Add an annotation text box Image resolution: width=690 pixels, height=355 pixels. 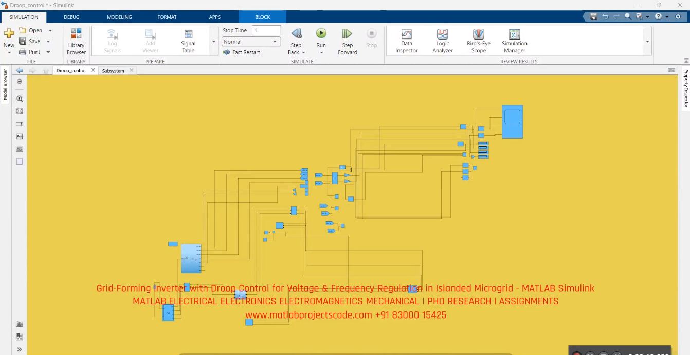(x=20, y=136)
